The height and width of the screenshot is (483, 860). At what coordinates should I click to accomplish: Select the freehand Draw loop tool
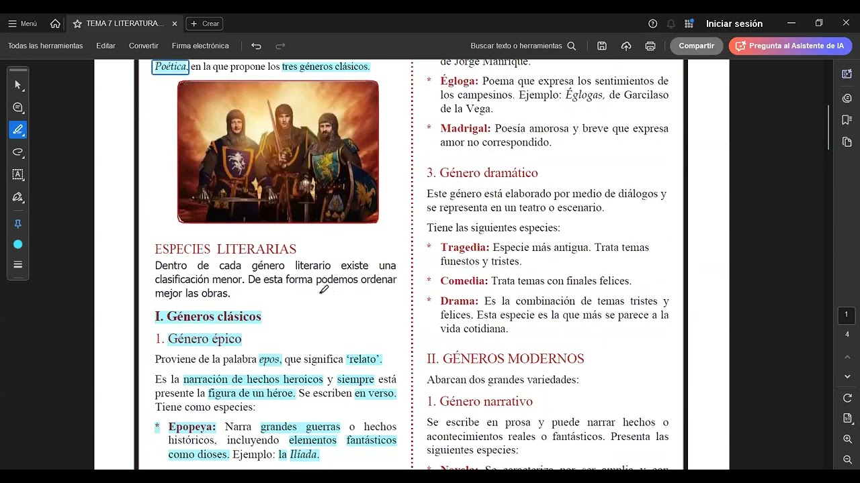(18, 152)
